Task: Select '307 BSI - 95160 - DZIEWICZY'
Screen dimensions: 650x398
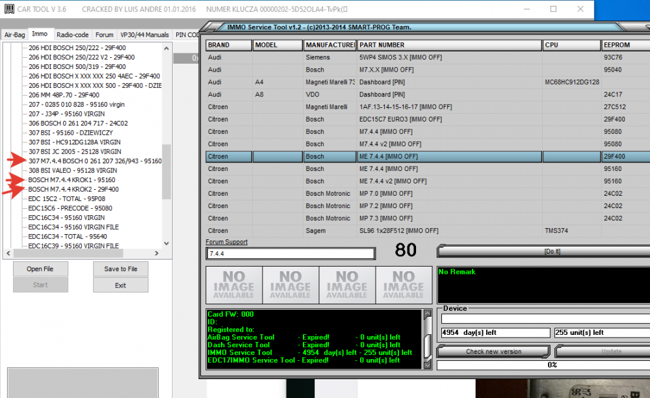Action: (70, 133)
